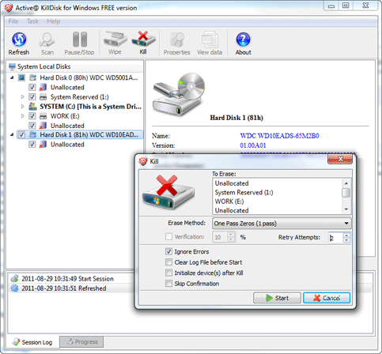Screen dimensions: 382x354
Task: Click the Retry Attempts input field
Action: coord(336,237)
